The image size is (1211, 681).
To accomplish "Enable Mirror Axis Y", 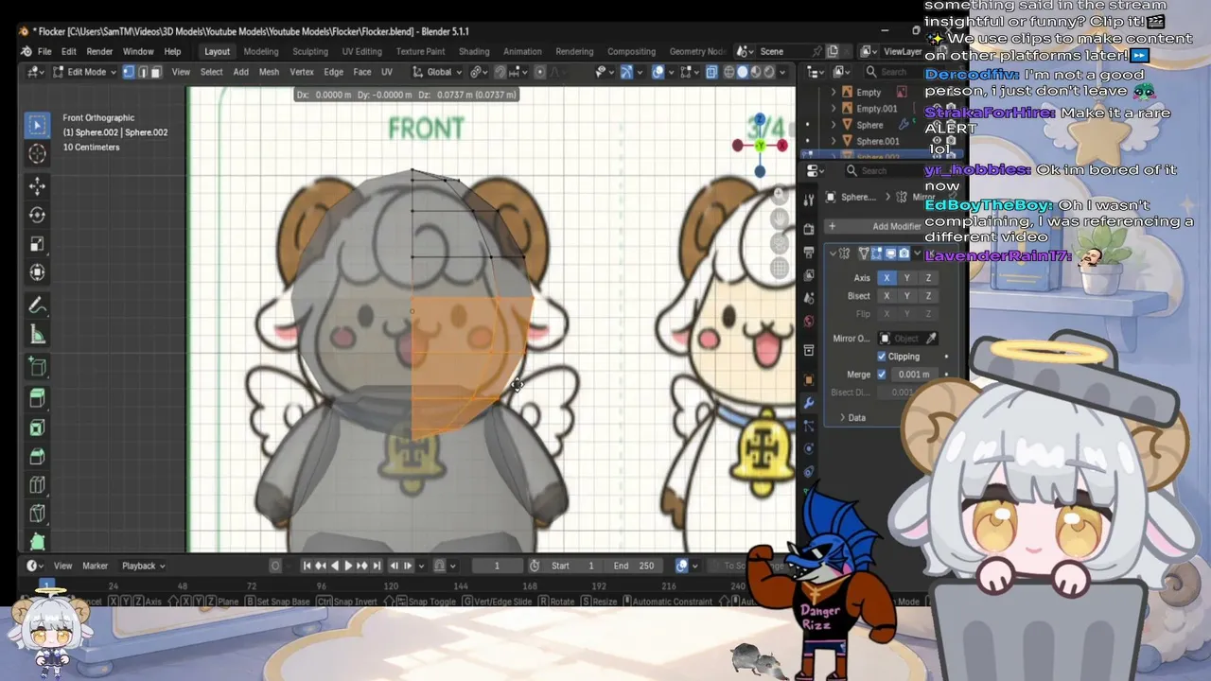I will 907,278.
